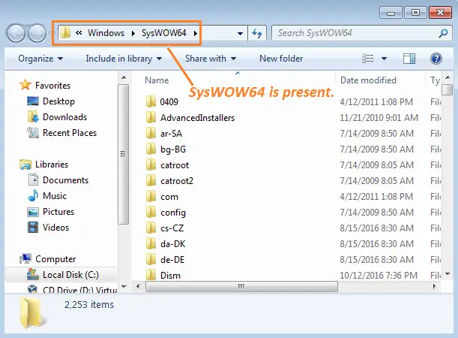Viewport: 458px width, 338px height.
Task: Expand breadcrumb arrow after Windows
Action: click(133, 33)
